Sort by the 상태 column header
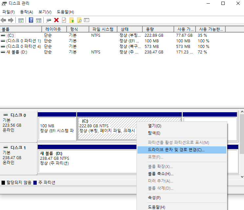The height and width of the screenshot is (210, 244). pyautogui.click(x=130, y=29)
